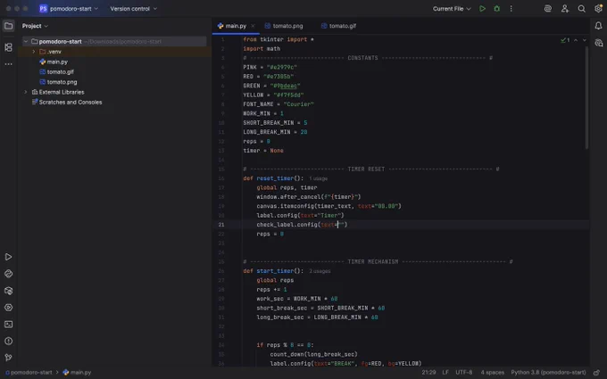Image resolution: width=607 pixels, height=379 pixels.
Task: Click the 'def start_timer' function name
Action: pyautogui.click(x=275, y=271)
